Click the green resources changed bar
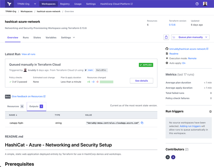Screen dimensions: 214x167 (x=106, y=82)
